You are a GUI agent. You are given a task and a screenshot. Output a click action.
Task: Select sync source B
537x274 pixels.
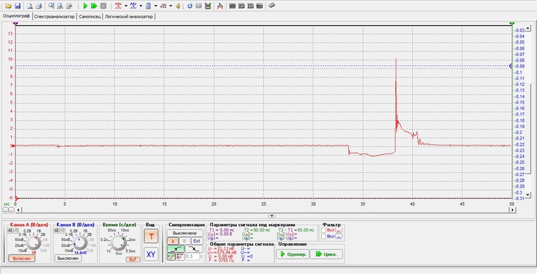pos(185,241)
